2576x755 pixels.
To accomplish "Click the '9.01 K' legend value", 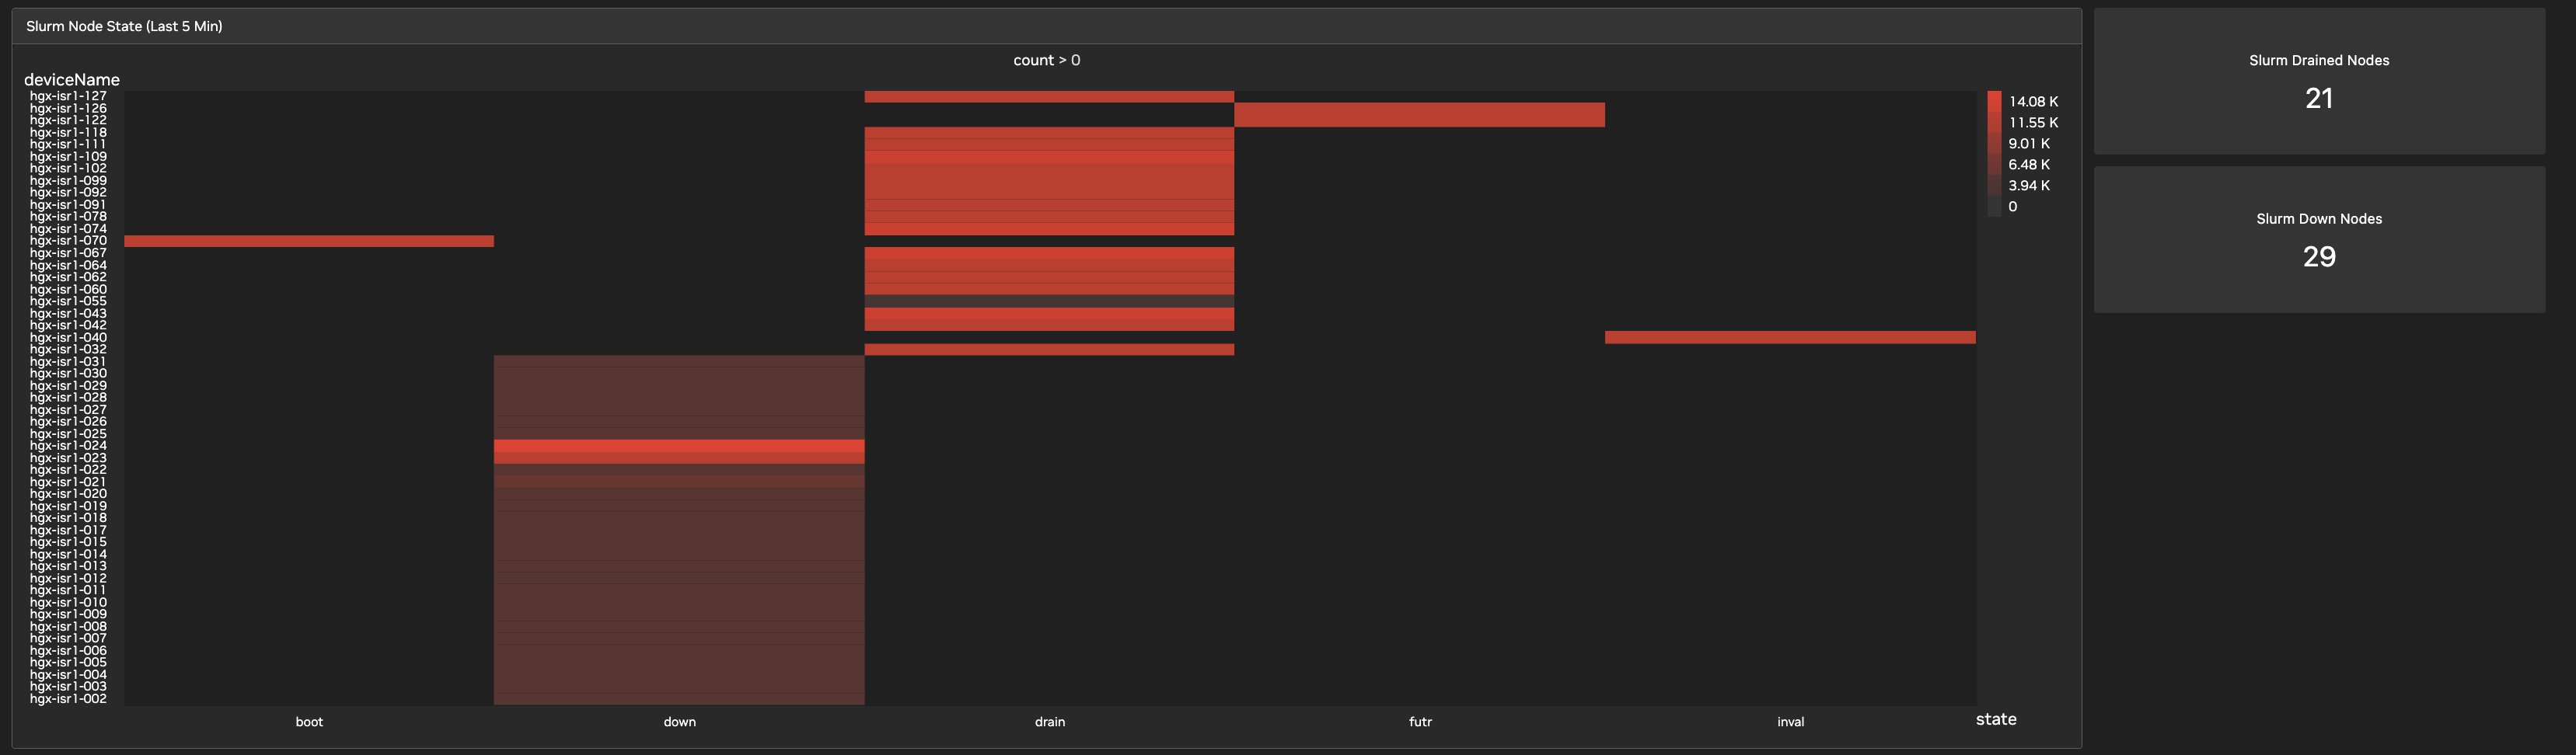I will coord(2029,144).
